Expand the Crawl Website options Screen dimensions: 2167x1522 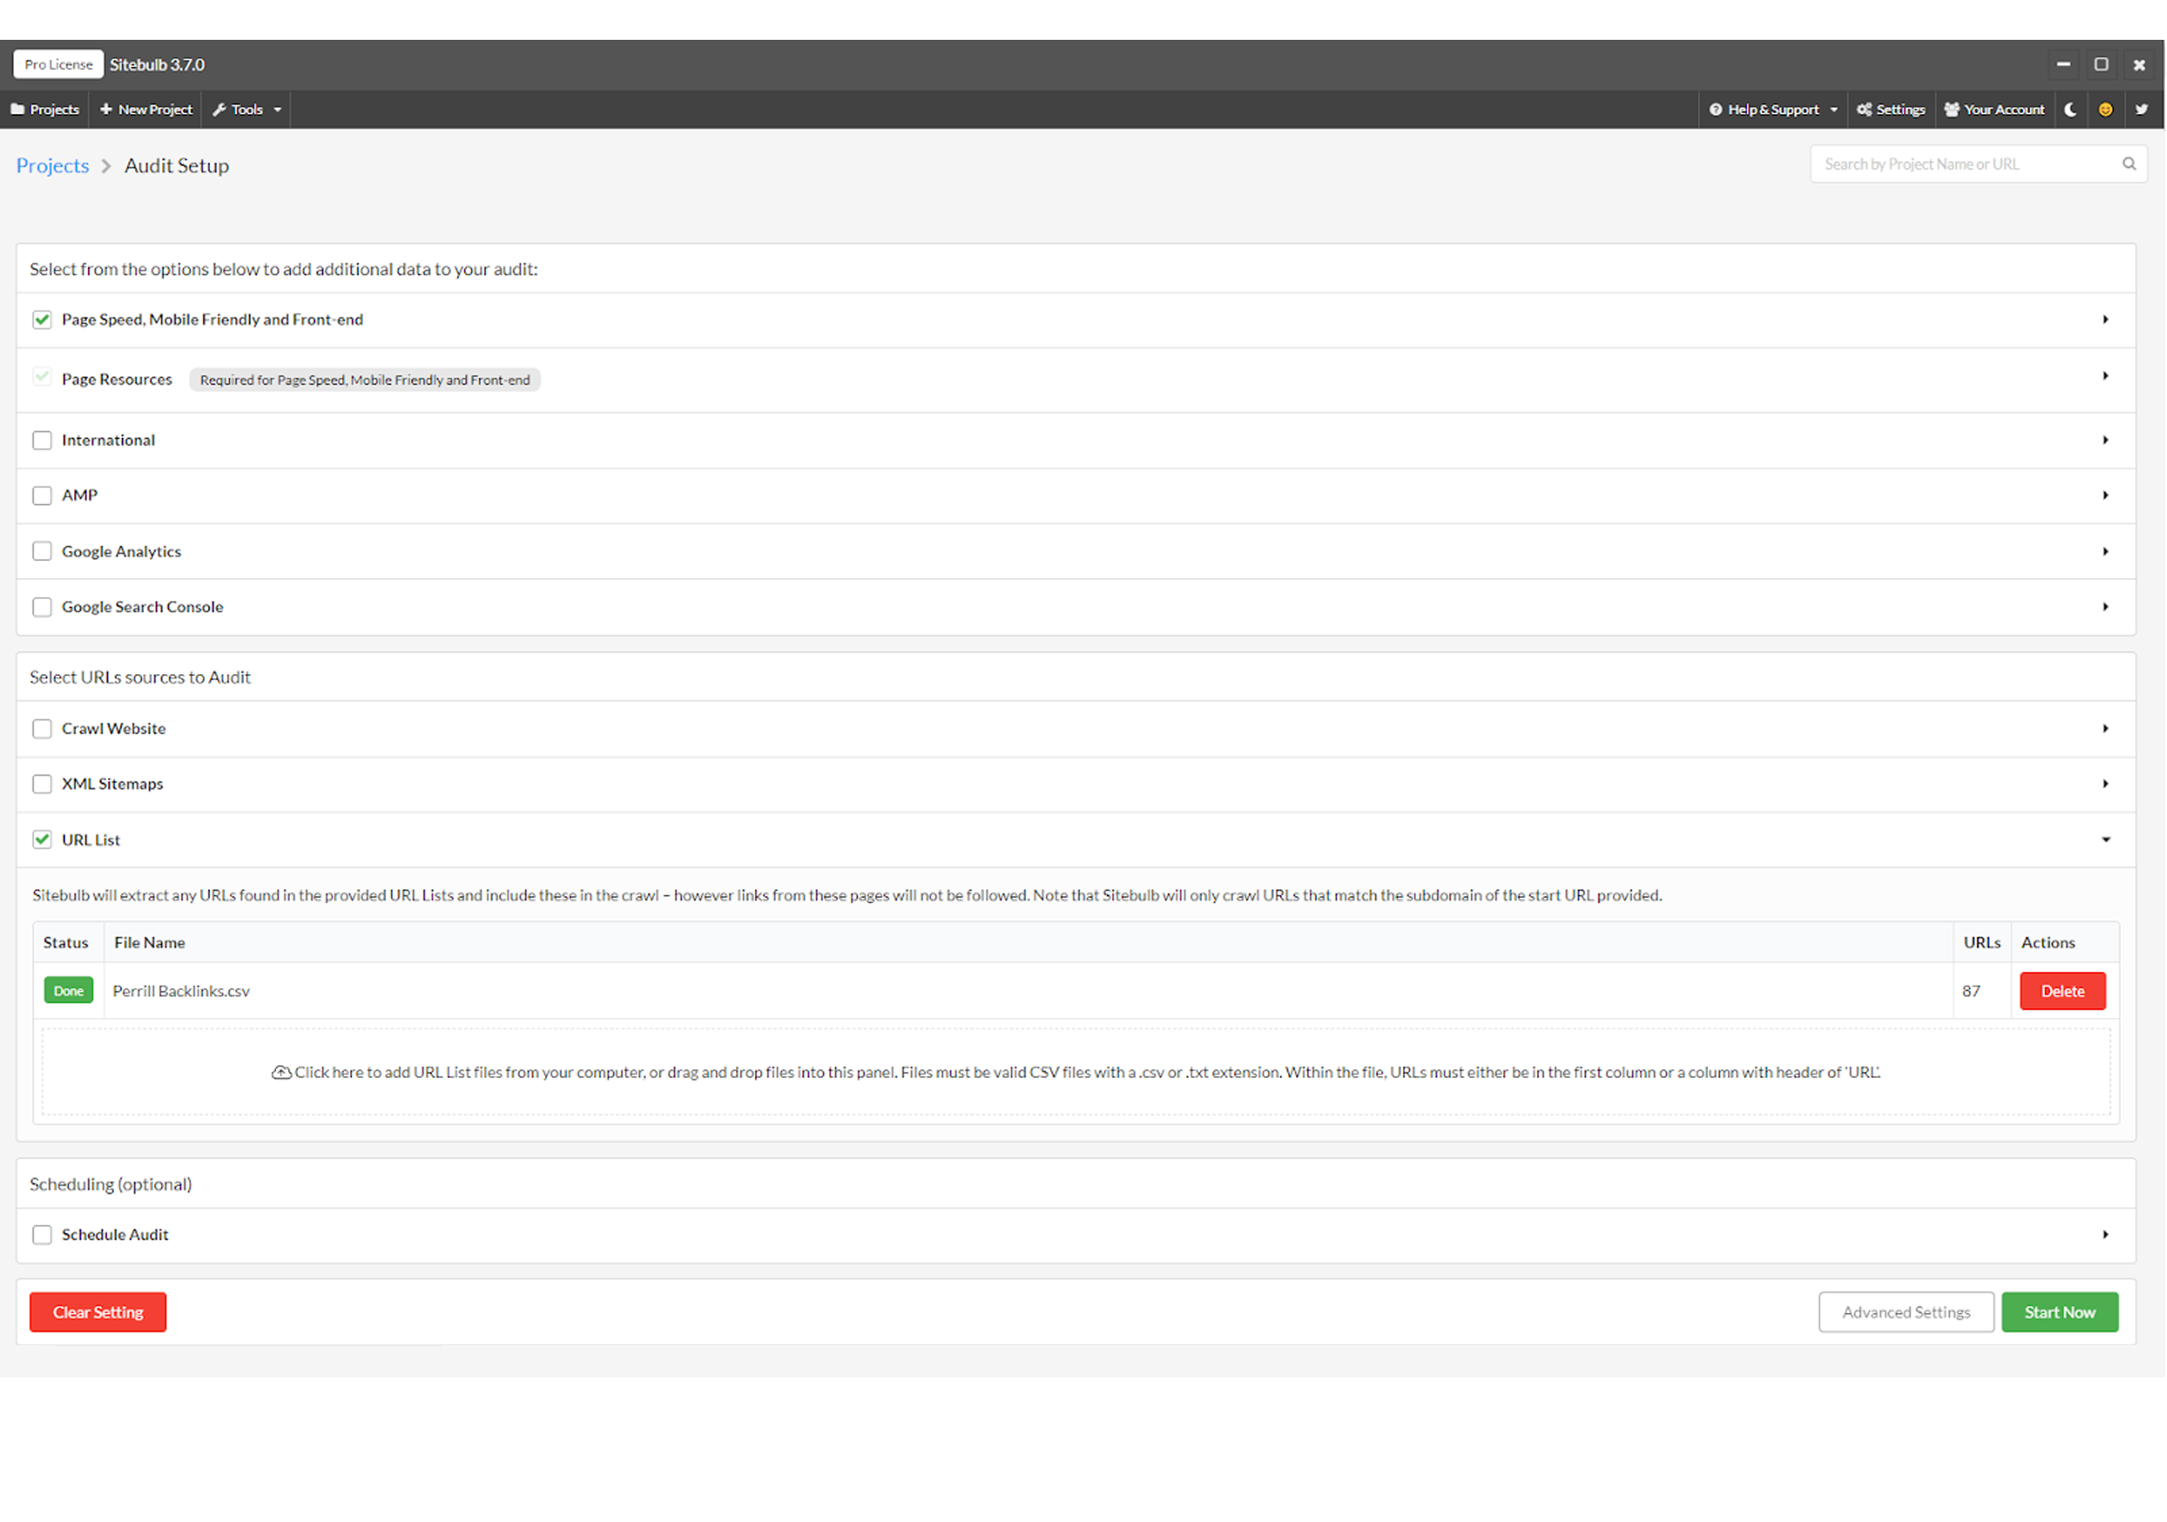coord(2106,728)
